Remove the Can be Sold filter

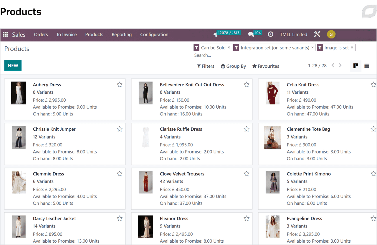pos(229,47)
